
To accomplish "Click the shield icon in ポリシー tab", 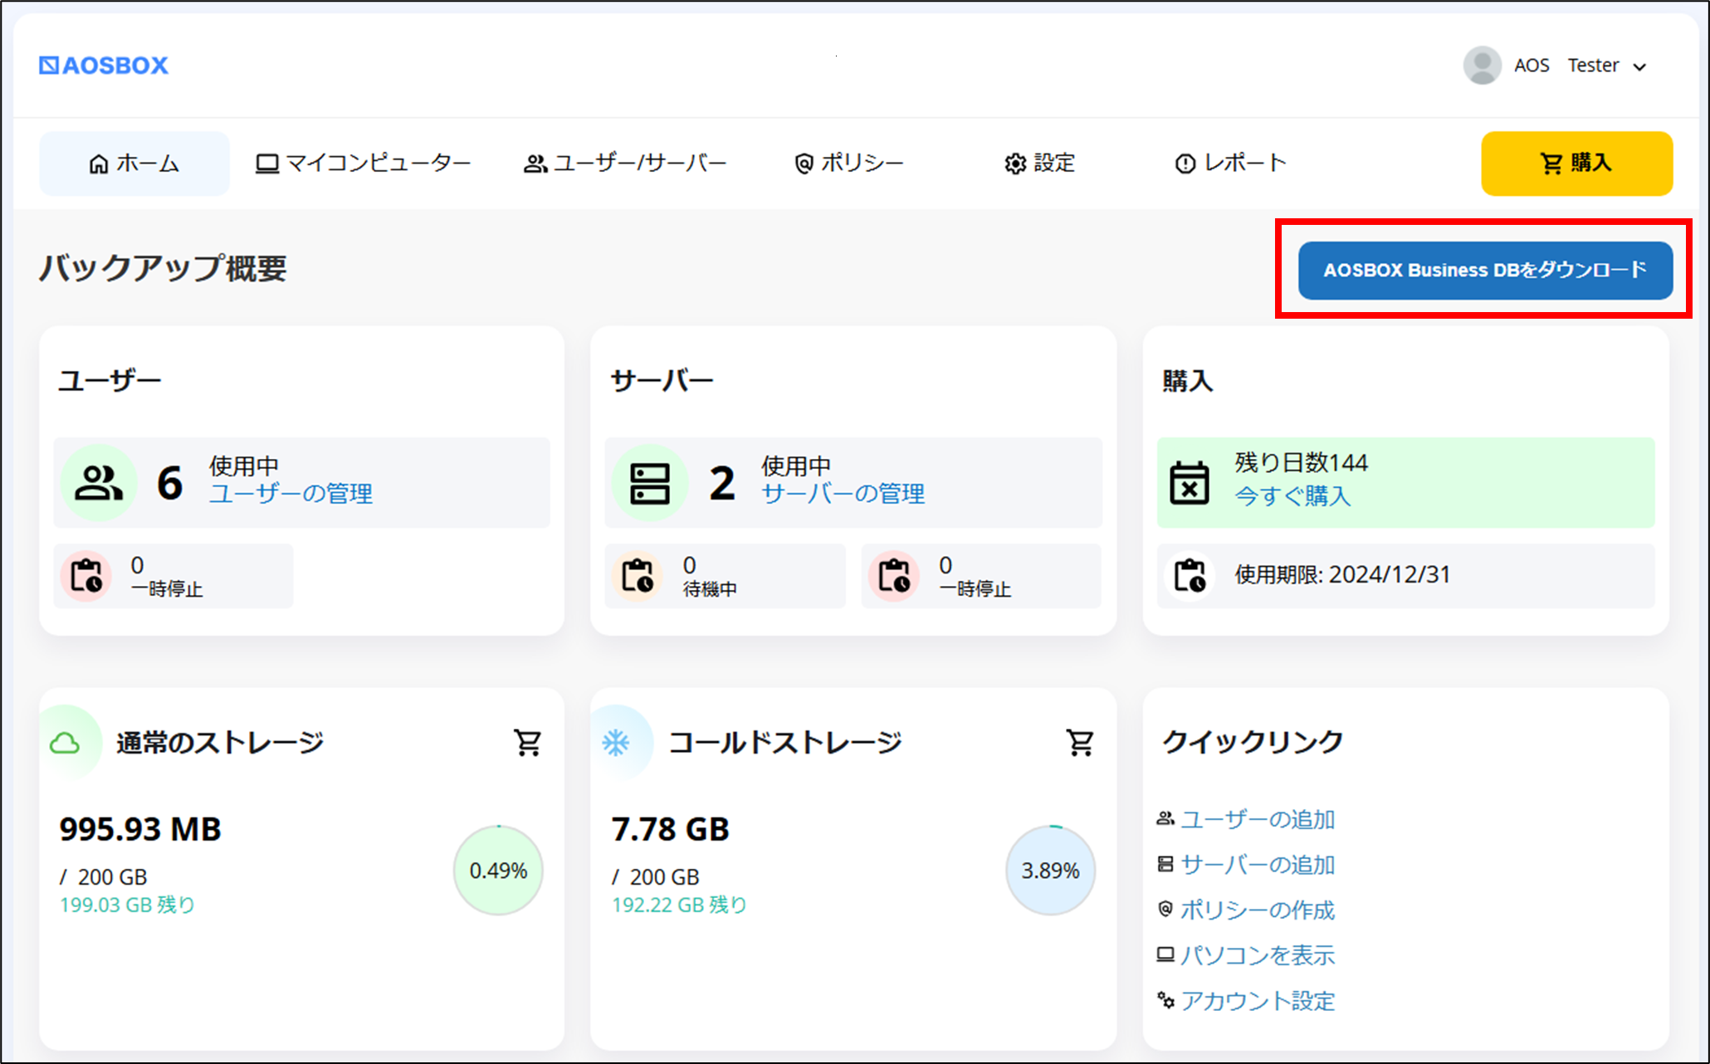I will pyautogui.click(x=804, y=164).
